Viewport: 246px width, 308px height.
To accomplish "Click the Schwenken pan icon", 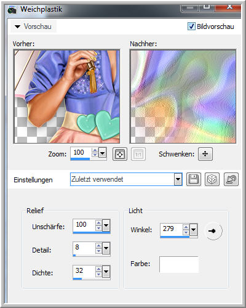I will pyautogui.click(x=205, y=154).
